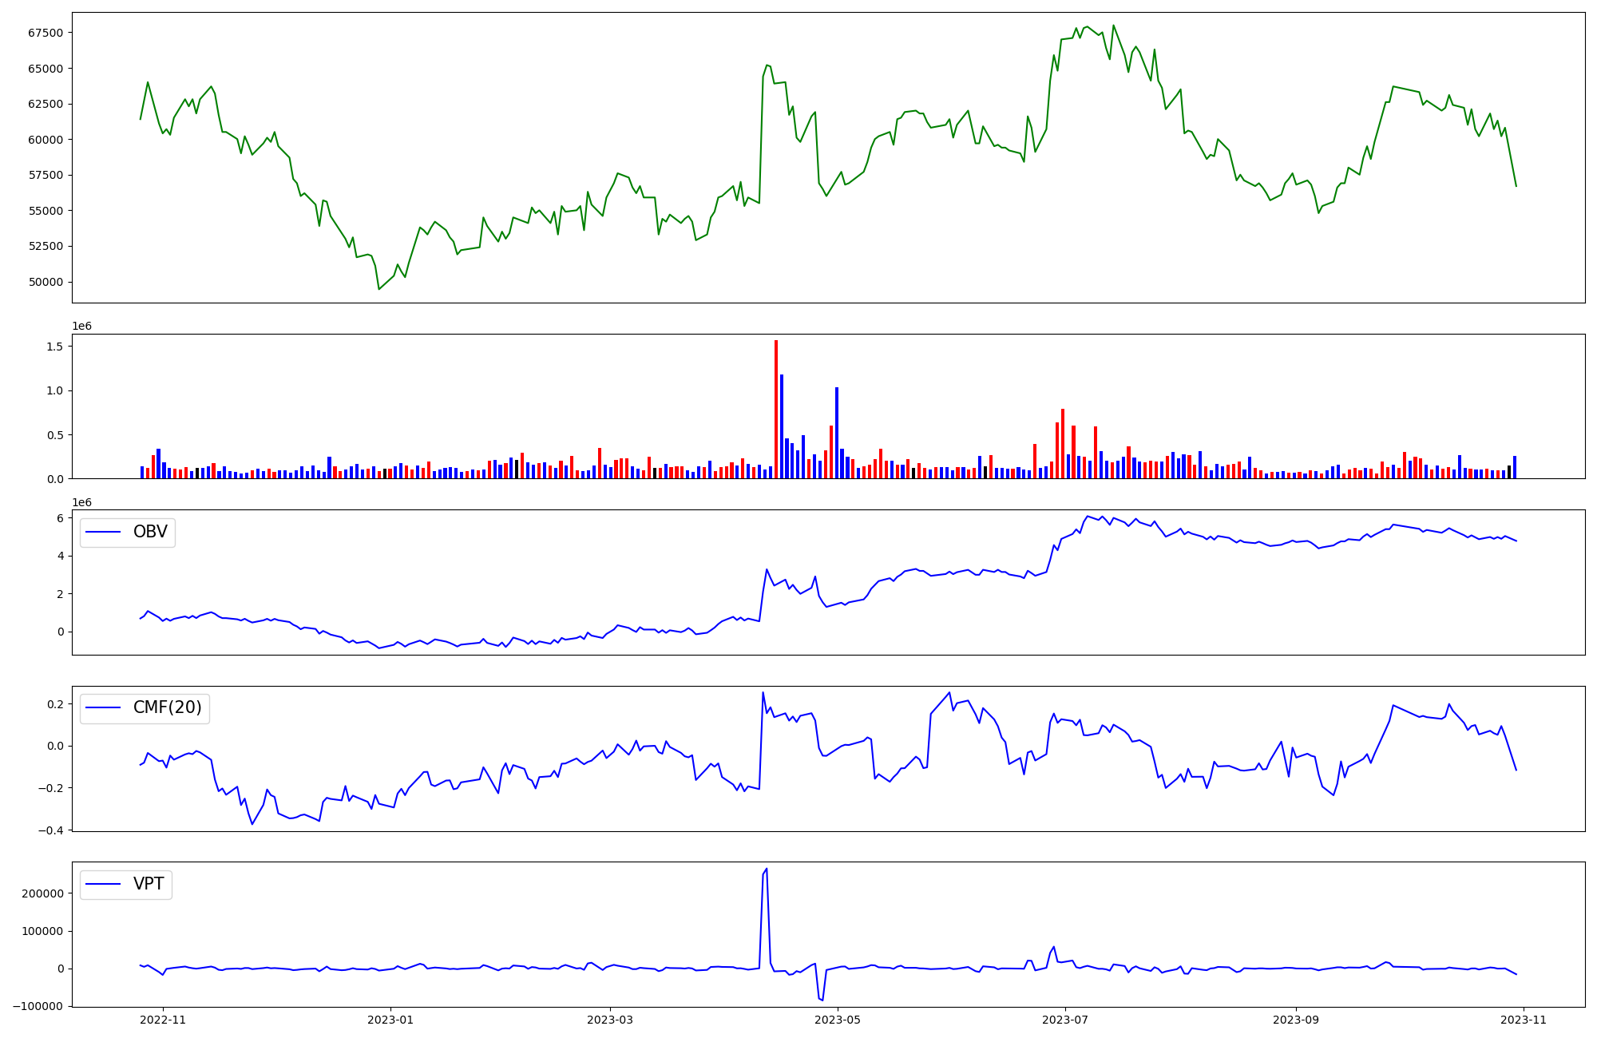Viewport: 1597px width, 1038px height.
Task: Click the peak of the VPT spike
Action: [x=767, y=870]
